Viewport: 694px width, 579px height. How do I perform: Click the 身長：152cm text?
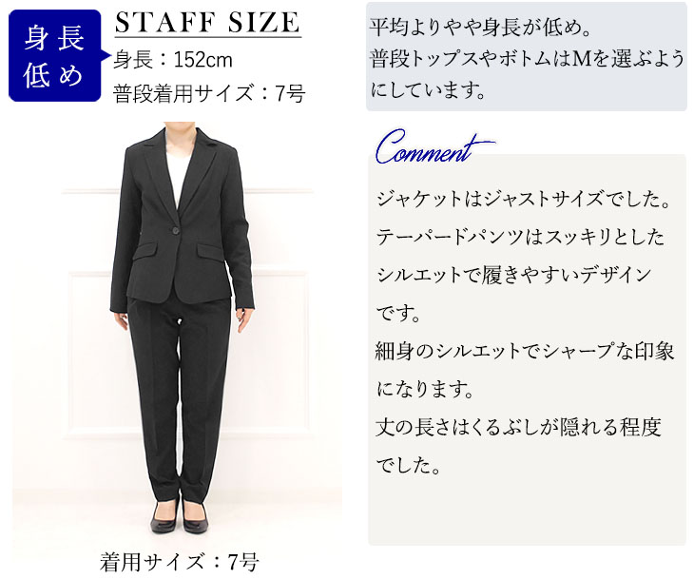pyautogui.click(x=173, y=60)
